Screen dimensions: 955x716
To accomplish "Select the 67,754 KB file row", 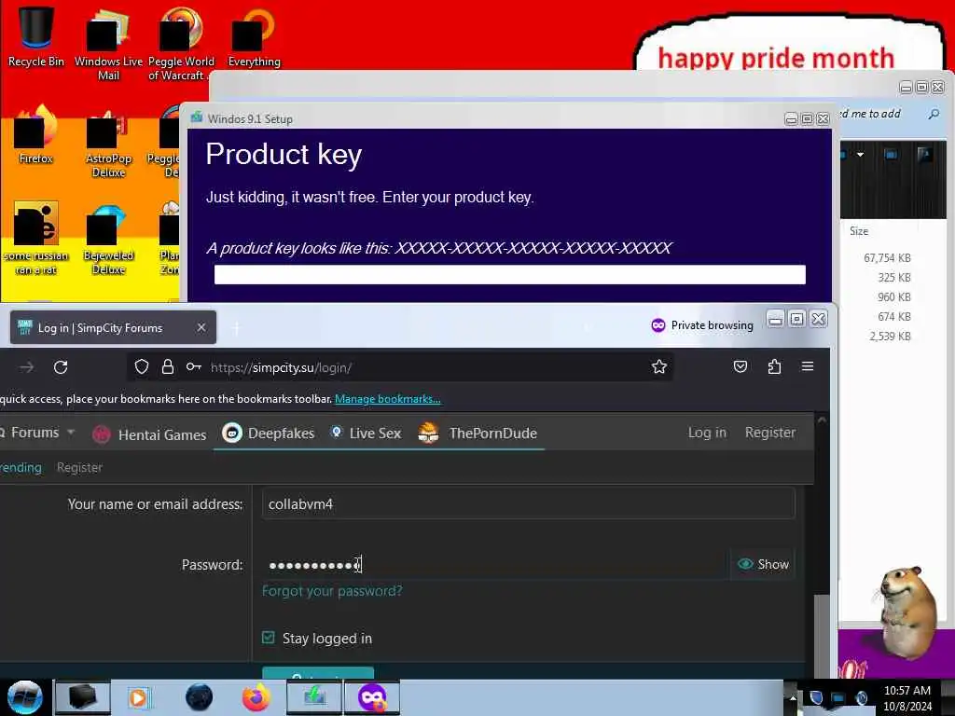I will click(887, 257).
